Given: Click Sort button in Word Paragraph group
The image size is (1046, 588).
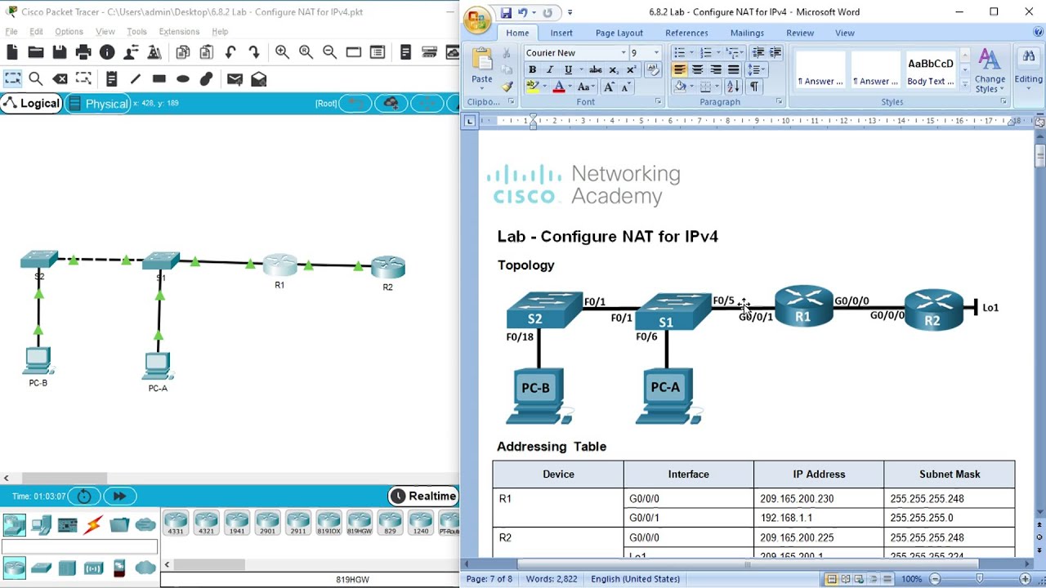Looking at the screenshot, I should 732,87.
